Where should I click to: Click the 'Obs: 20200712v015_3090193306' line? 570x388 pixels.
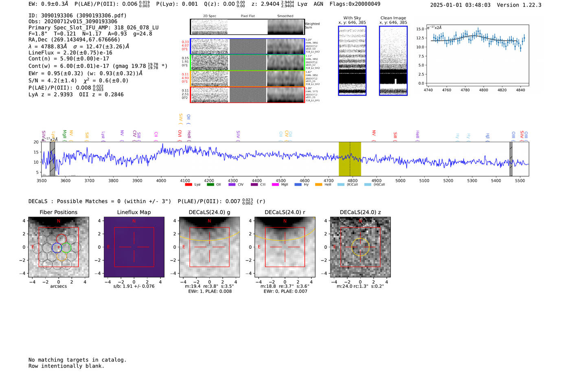(73, 22)
